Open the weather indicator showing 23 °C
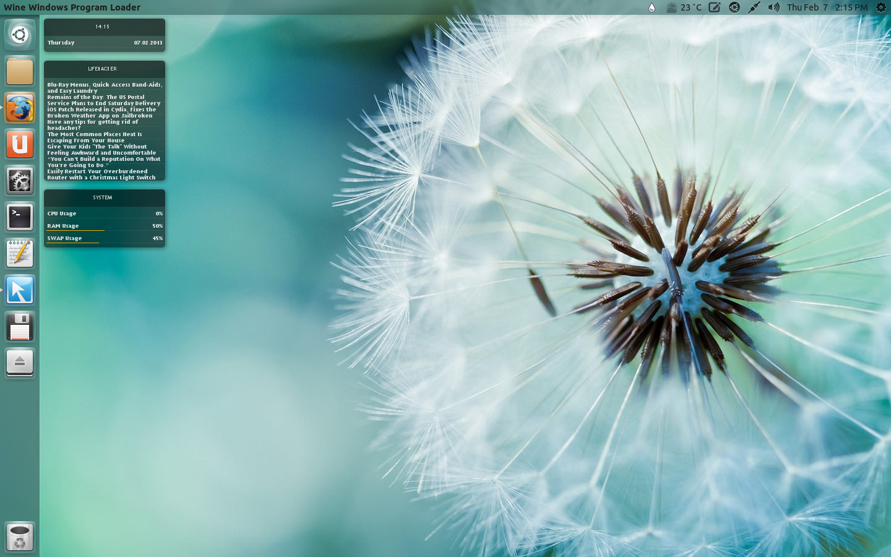The image size is (891, 557). coord(684,7)
